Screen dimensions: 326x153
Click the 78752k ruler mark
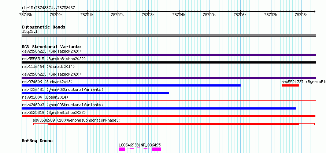[x=118, y=15]
